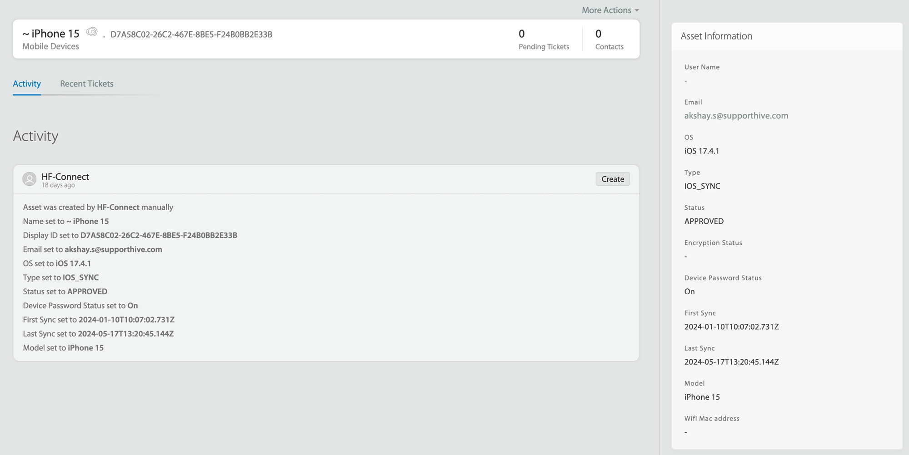This screenshot has height=455, width=909.
Task: Switch to the Recent Tickets tab
Action: tap(86, 84)
